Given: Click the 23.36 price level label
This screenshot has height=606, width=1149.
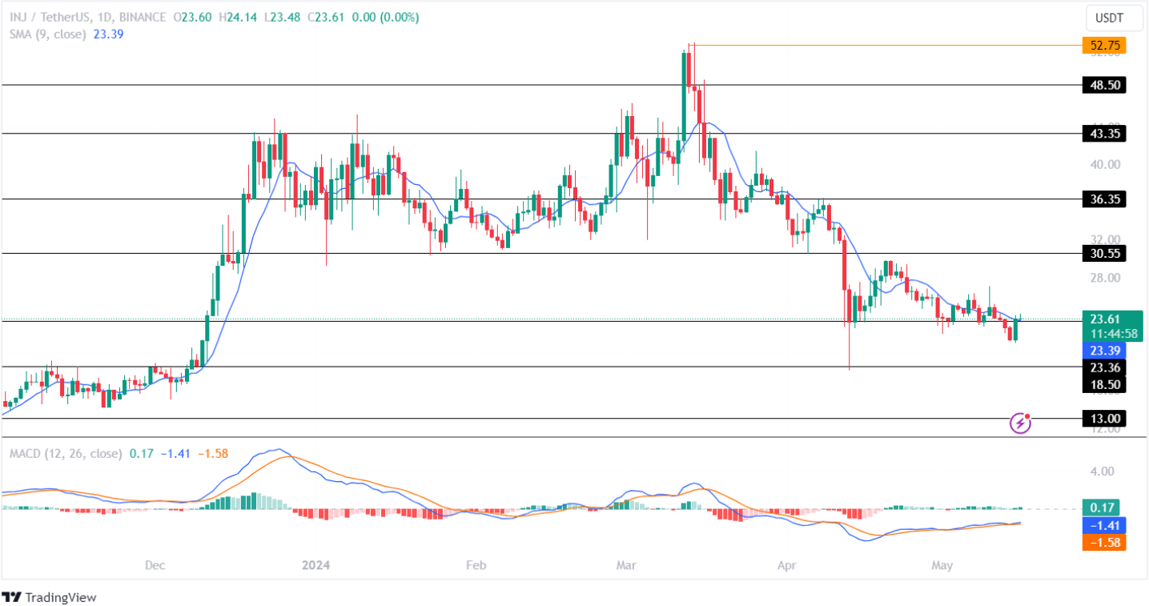Looking at the screenshot, I should tap(1104, 367).
